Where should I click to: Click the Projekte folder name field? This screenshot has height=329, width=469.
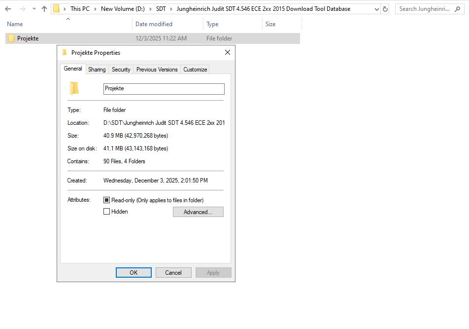(164, 89)
